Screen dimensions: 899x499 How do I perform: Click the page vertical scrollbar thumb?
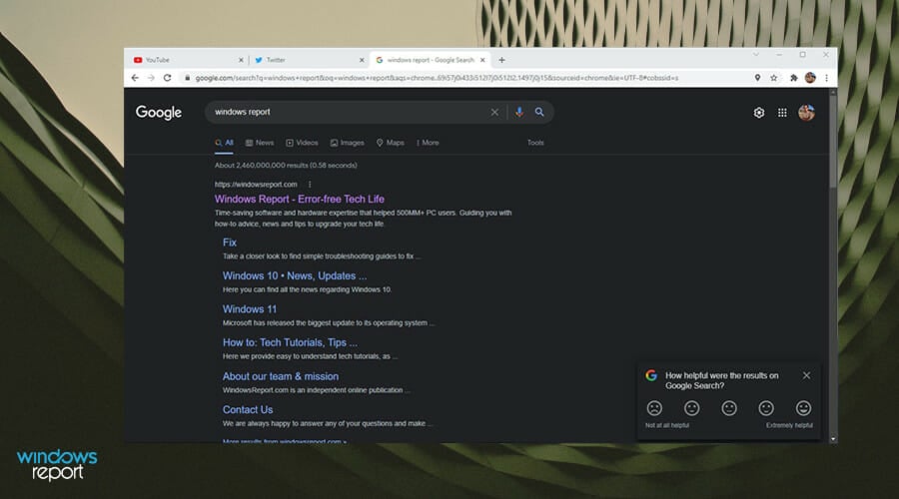833,142
